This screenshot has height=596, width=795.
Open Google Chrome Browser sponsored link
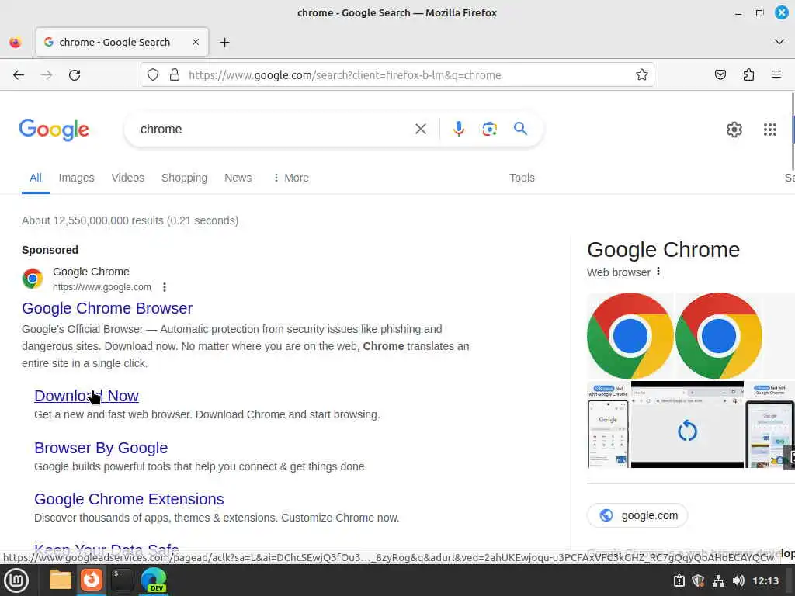(x=107, y=308)
